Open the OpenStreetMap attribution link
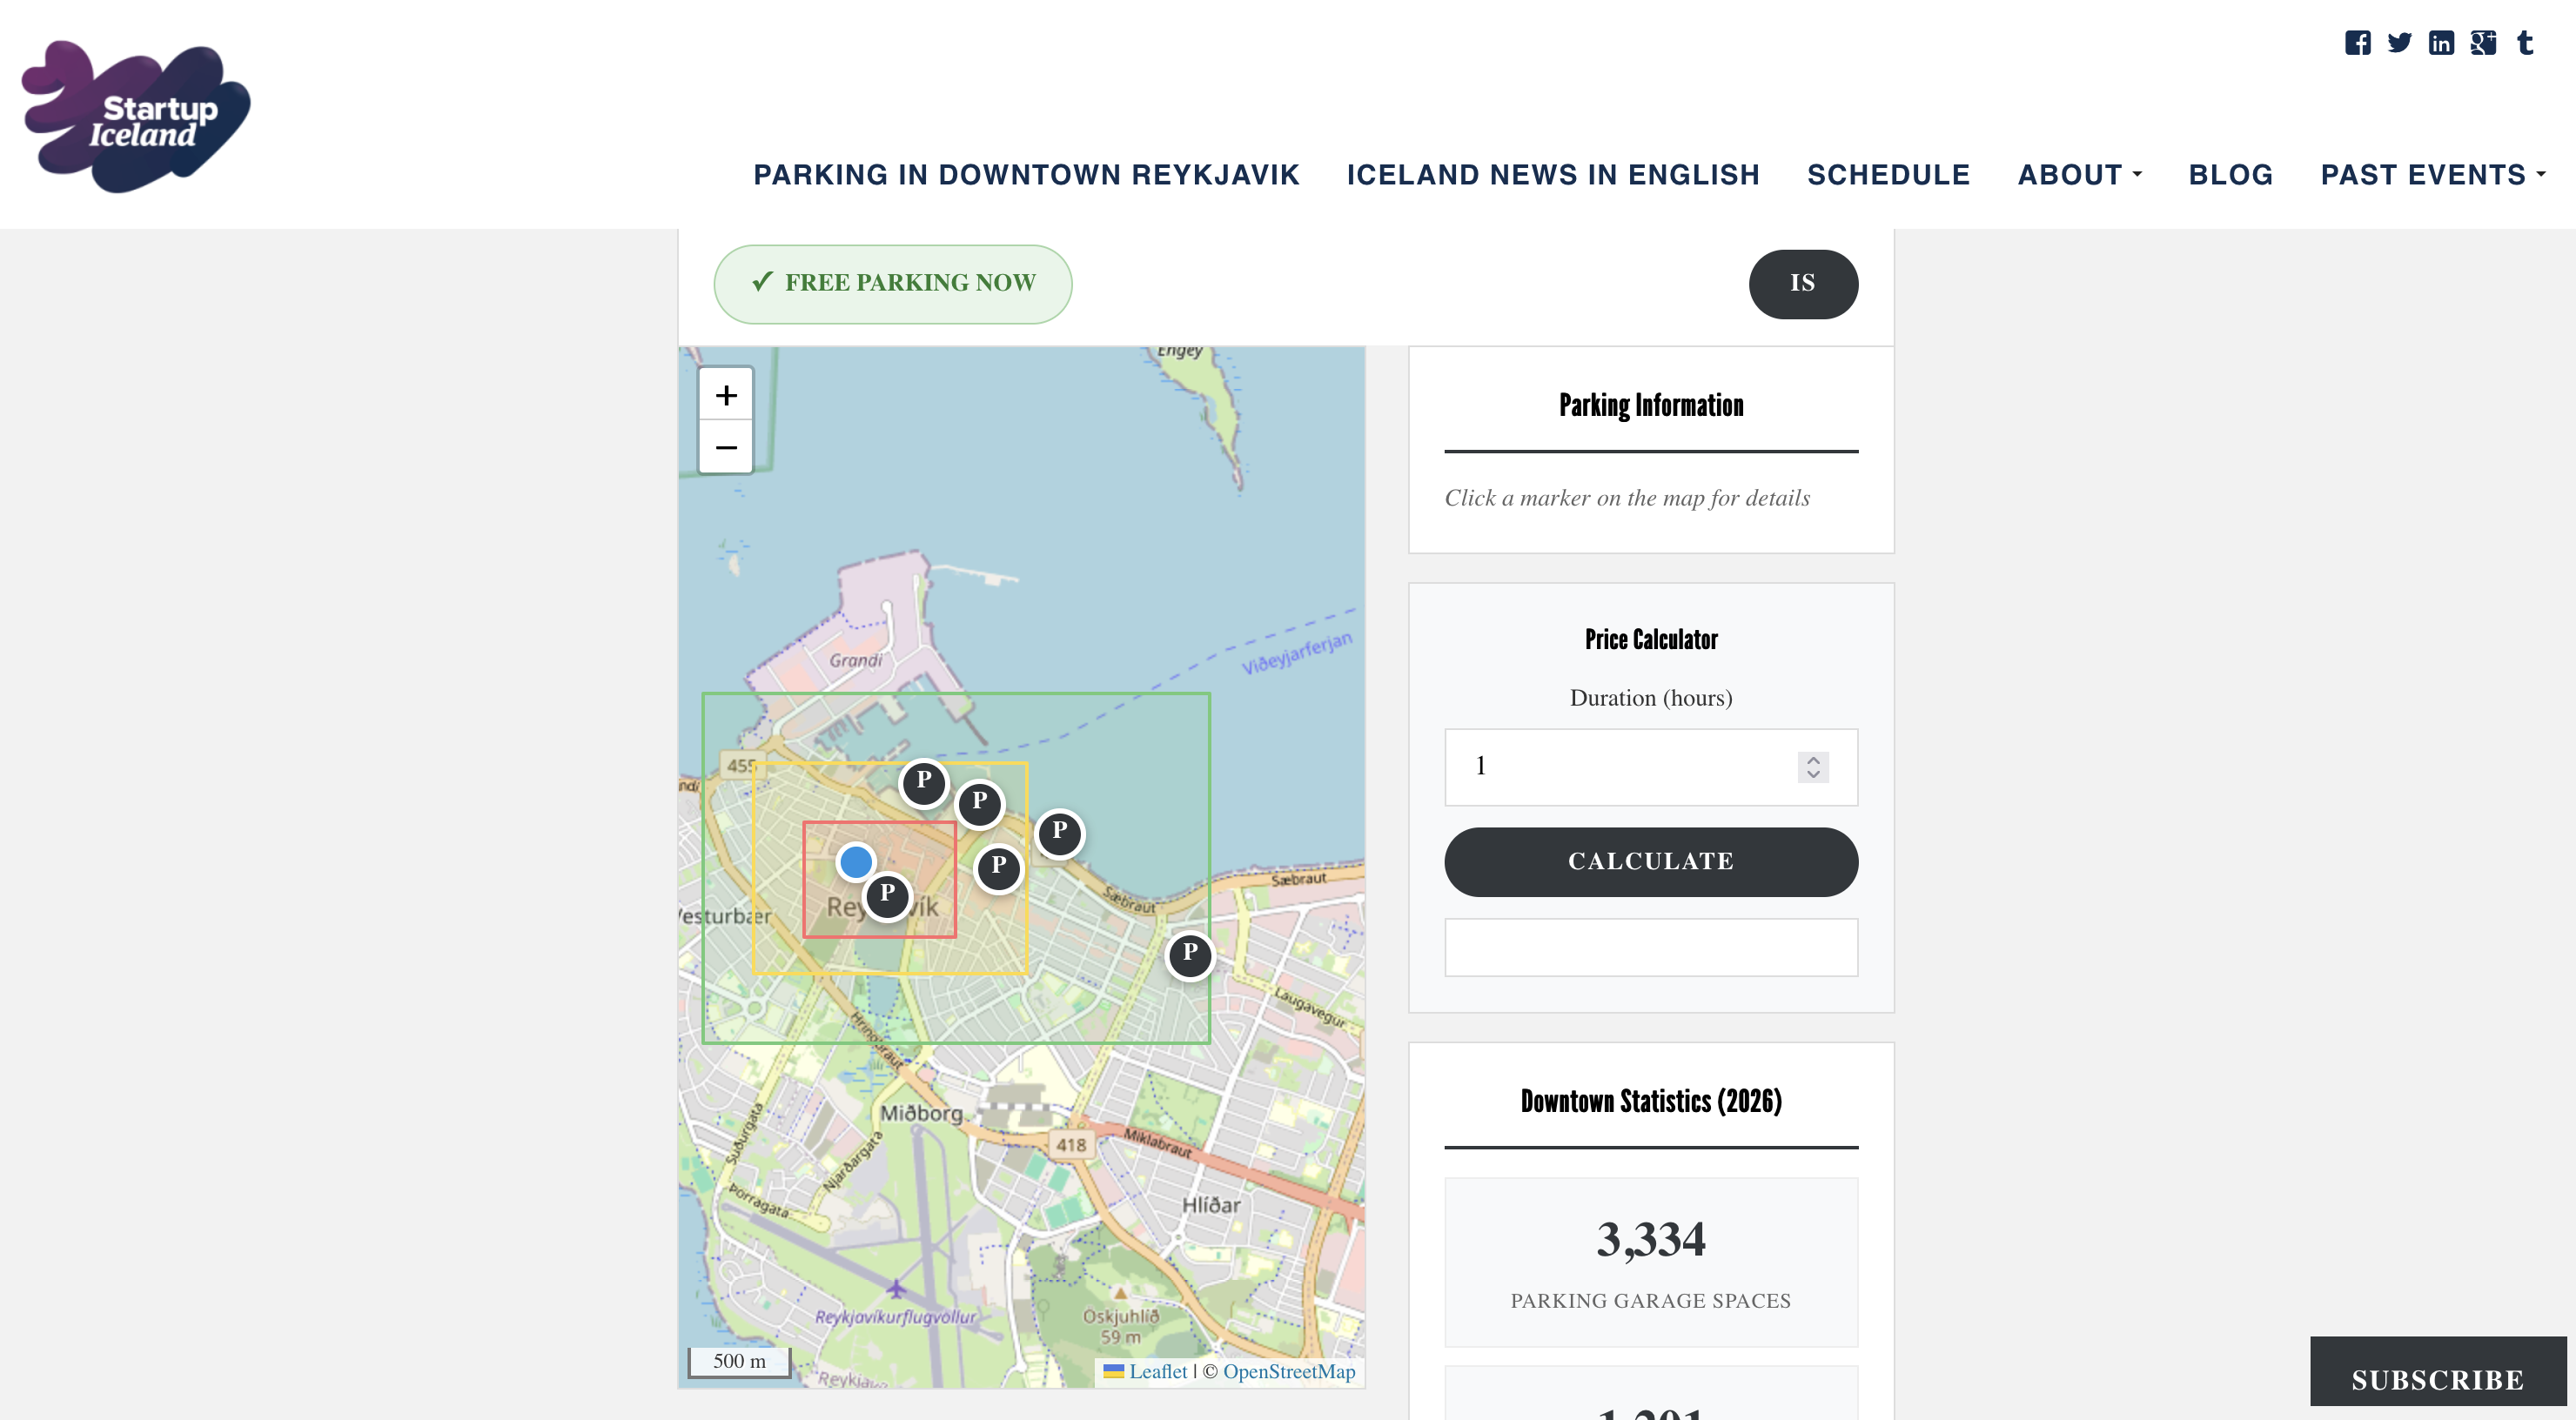 (1288, 1372)
